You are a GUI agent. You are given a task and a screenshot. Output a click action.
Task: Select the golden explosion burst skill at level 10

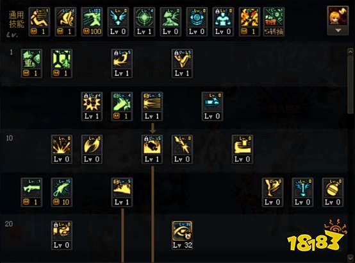62,149
